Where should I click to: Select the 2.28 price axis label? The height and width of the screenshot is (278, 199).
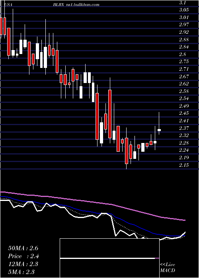tap(184, 143)
